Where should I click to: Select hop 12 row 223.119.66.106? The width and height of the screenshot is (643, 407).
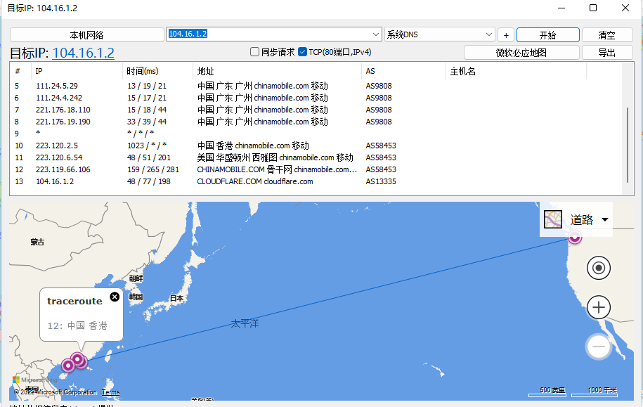[316, 169]
